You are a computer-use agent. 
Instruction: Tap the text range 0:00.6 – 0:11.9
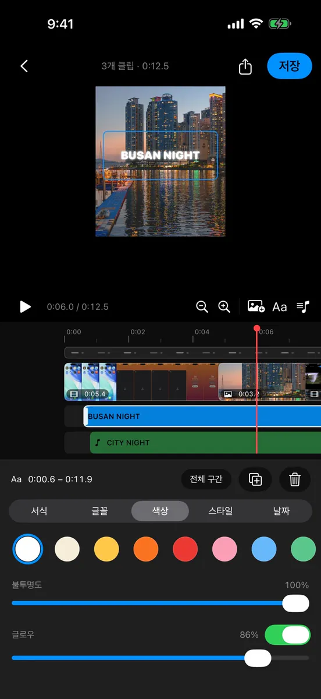pos(60,479)
